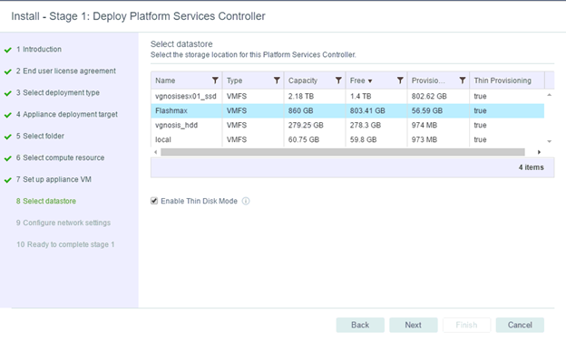Screen dimensions: 566x341
Task: Click the Free column sort arrow
Action: point(370,81)
